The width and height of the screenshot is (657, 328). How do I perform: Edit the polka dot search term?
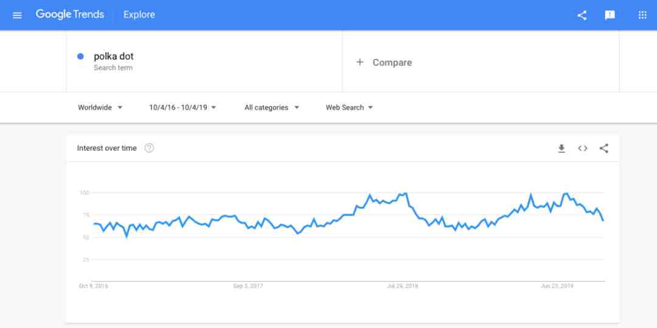(x=114, y=56)
